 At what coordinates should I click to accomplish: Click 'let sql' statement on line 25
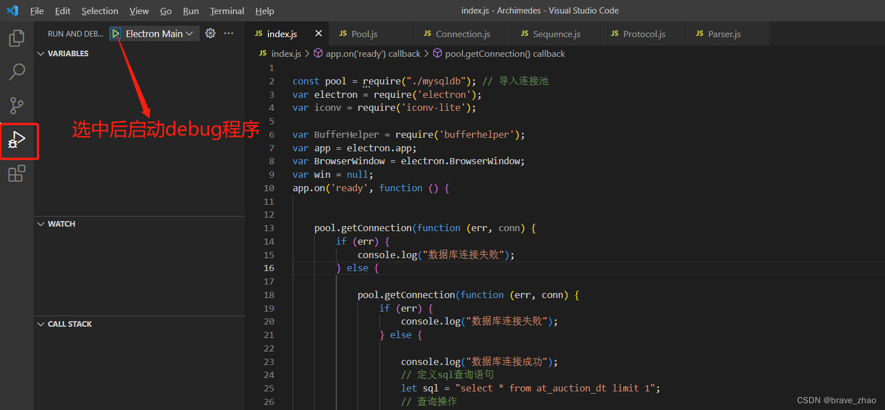[531, 389]
